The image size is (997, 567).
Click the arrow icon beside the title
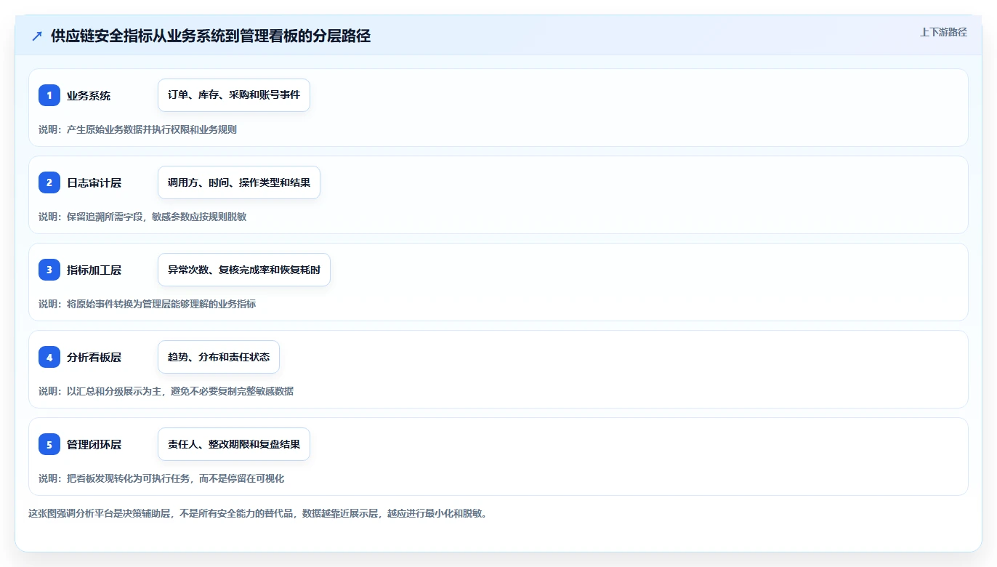(37, 36)
